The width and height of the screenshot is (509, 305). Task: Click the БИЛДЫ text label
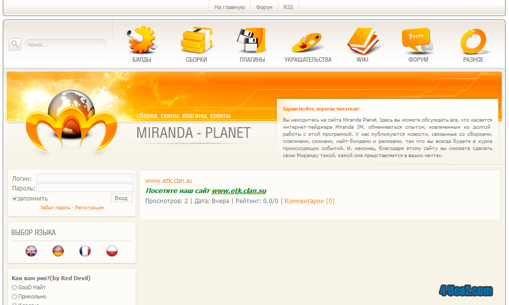click(x=142, y=60)
